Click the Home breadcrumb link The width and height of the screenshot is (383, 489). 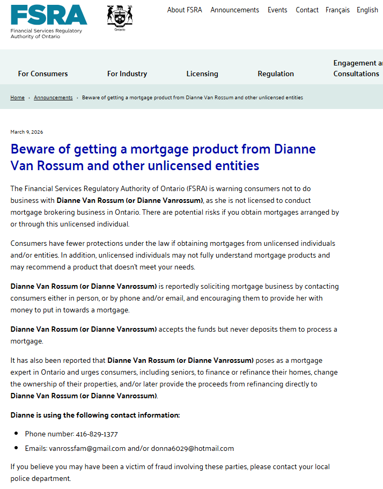click(18, 98)
